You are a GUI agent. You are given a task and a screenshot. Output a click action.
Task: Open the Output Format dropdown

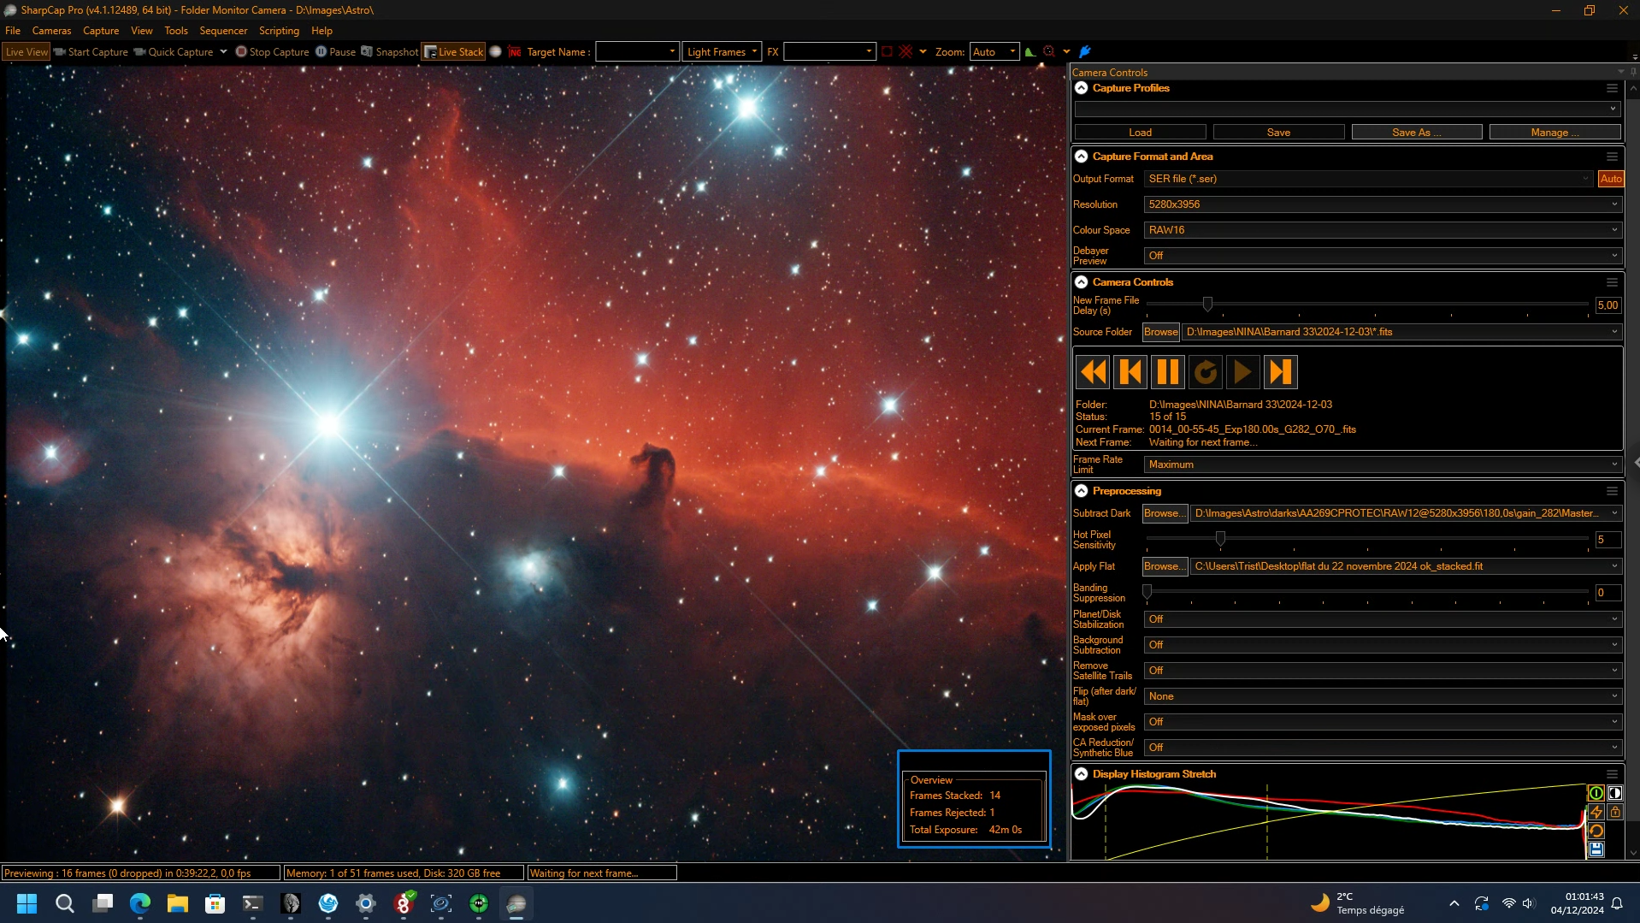tap(1368, 179)
